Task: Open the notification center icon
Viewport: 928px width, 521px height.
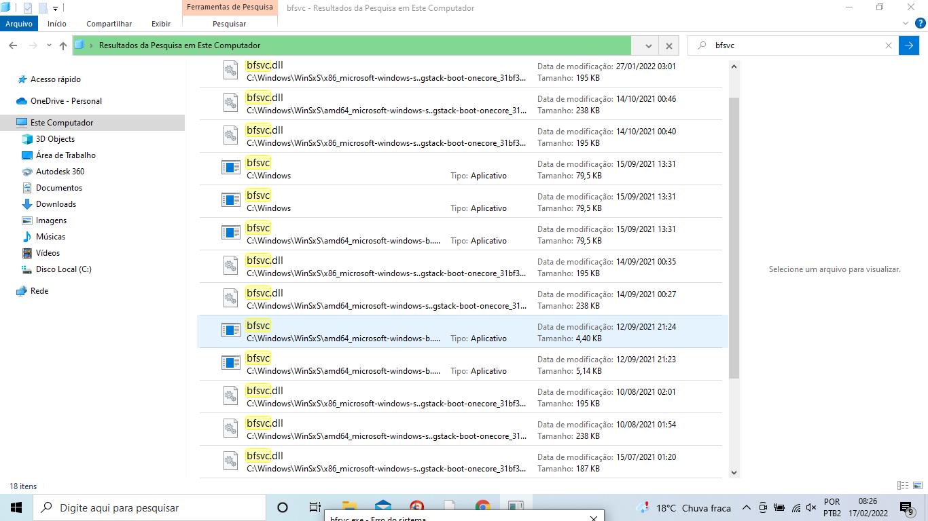Action: [906, 507]
